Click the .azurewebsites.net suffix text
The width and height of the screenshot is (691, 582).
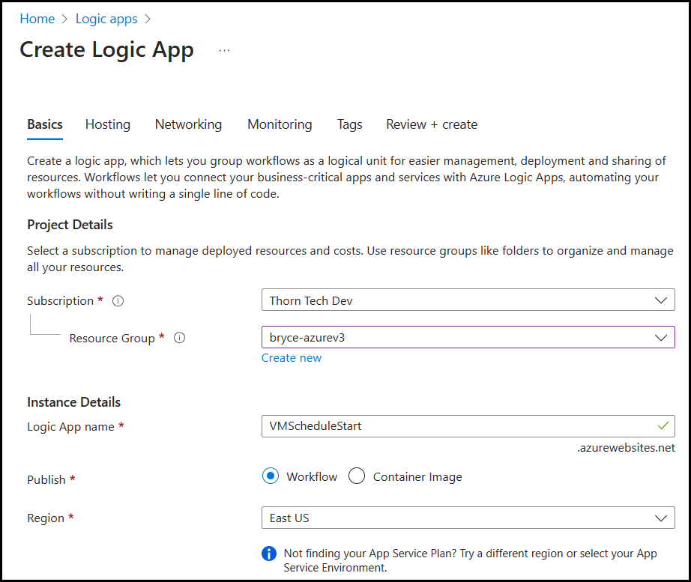626,448
